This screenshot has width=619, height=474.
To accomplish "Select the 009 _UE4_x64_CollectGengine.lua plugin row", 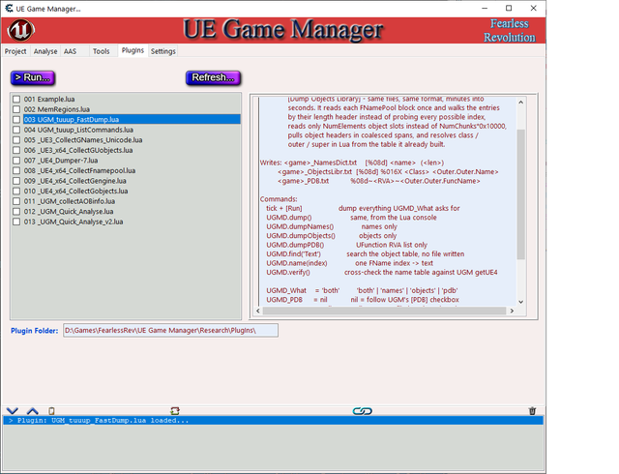I will [x=132, y=181].
